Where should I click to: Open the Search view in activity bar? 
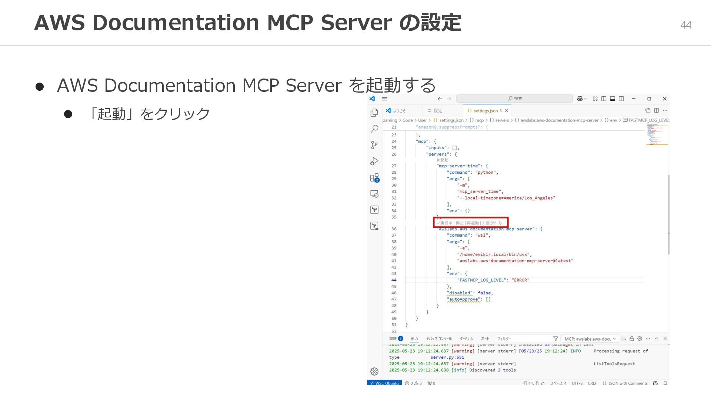(x=374, y=129)
